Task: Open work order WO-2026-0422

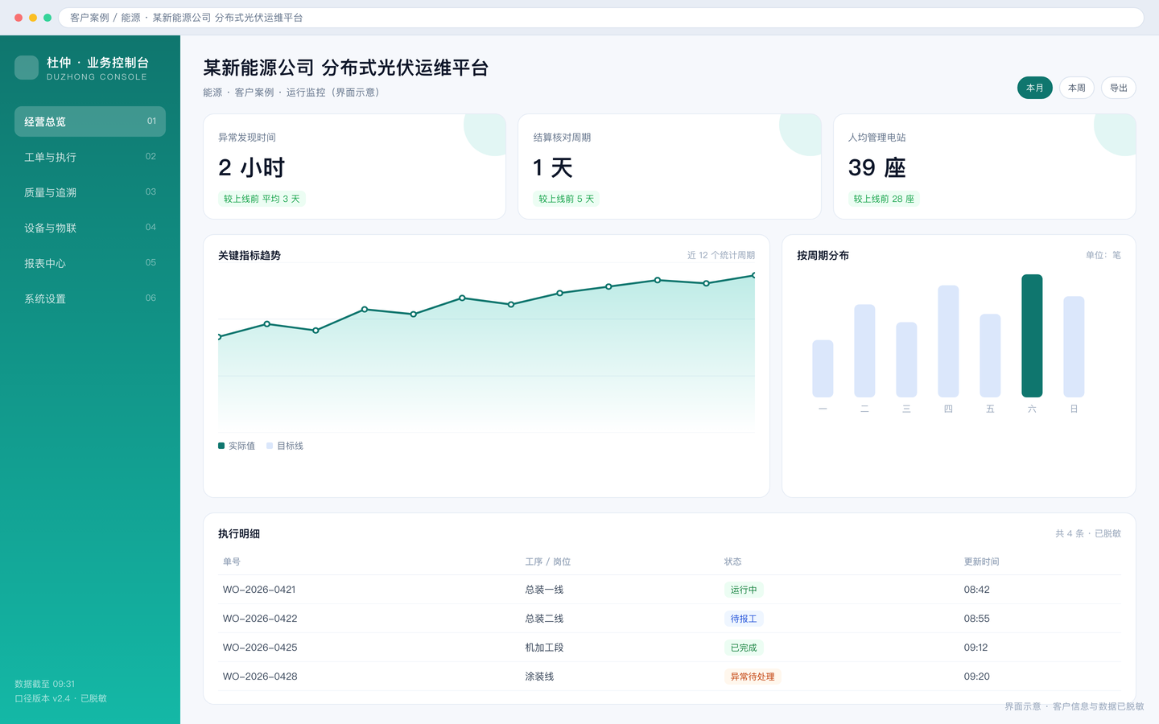Action: 260,619
